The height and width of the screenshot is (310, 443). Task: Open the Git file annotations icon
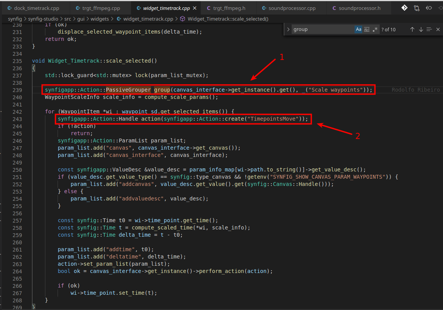point(404,8)
